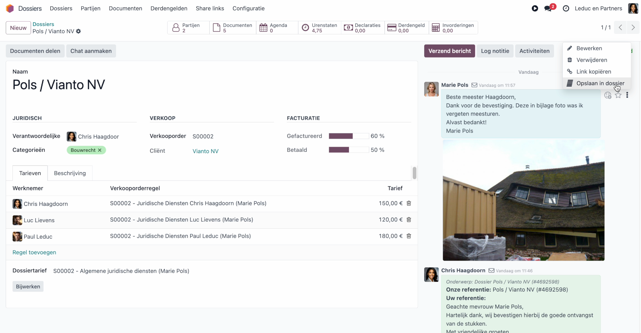Go to next record arrow
The width and height of the screenshot is (641, 333).
coord(633,28)
